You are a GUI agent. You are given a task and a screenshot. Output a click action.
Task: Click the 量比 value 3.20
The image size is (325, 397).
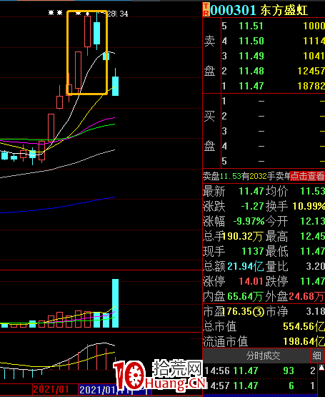tap(316, 266)
